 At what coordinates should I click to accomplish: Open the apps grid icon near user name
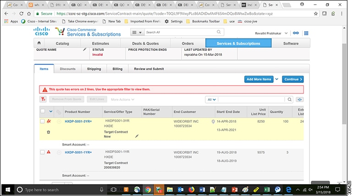[x=306, y=33]
